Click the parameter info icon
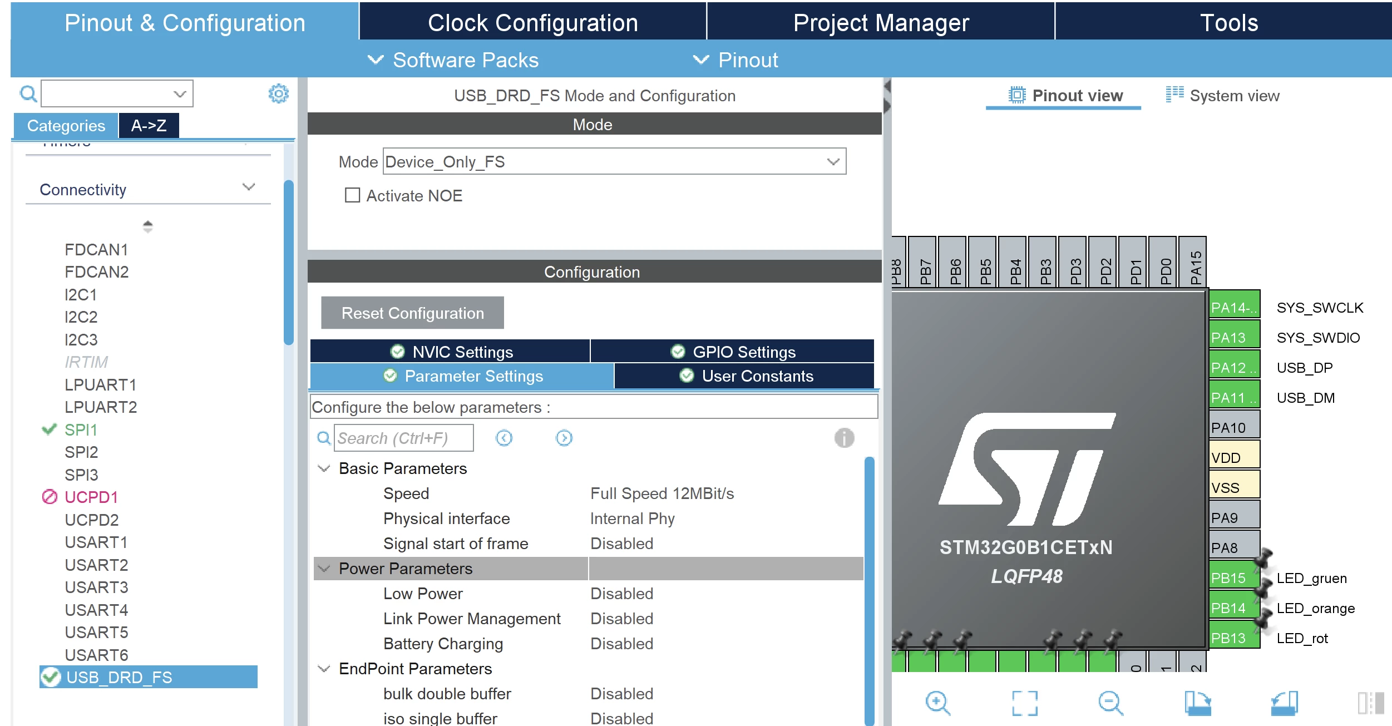This screenshot has width=1392, height=726. [x=844, y=438]
